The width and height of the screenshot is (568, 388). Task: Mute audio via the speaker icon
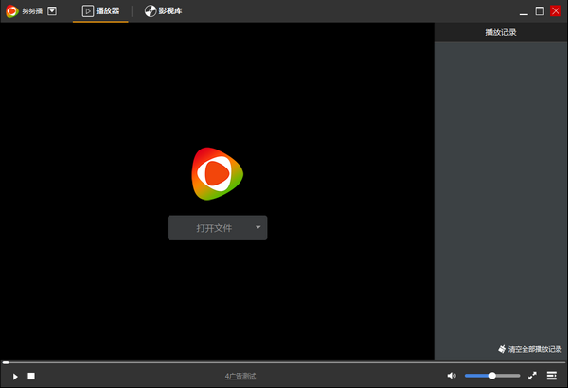point(452,376)
